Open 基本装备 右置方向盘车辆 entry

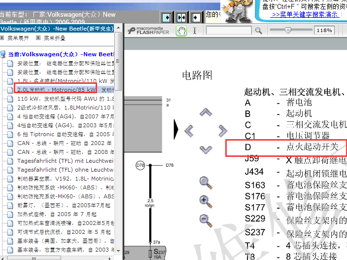(x=66, y=250)
